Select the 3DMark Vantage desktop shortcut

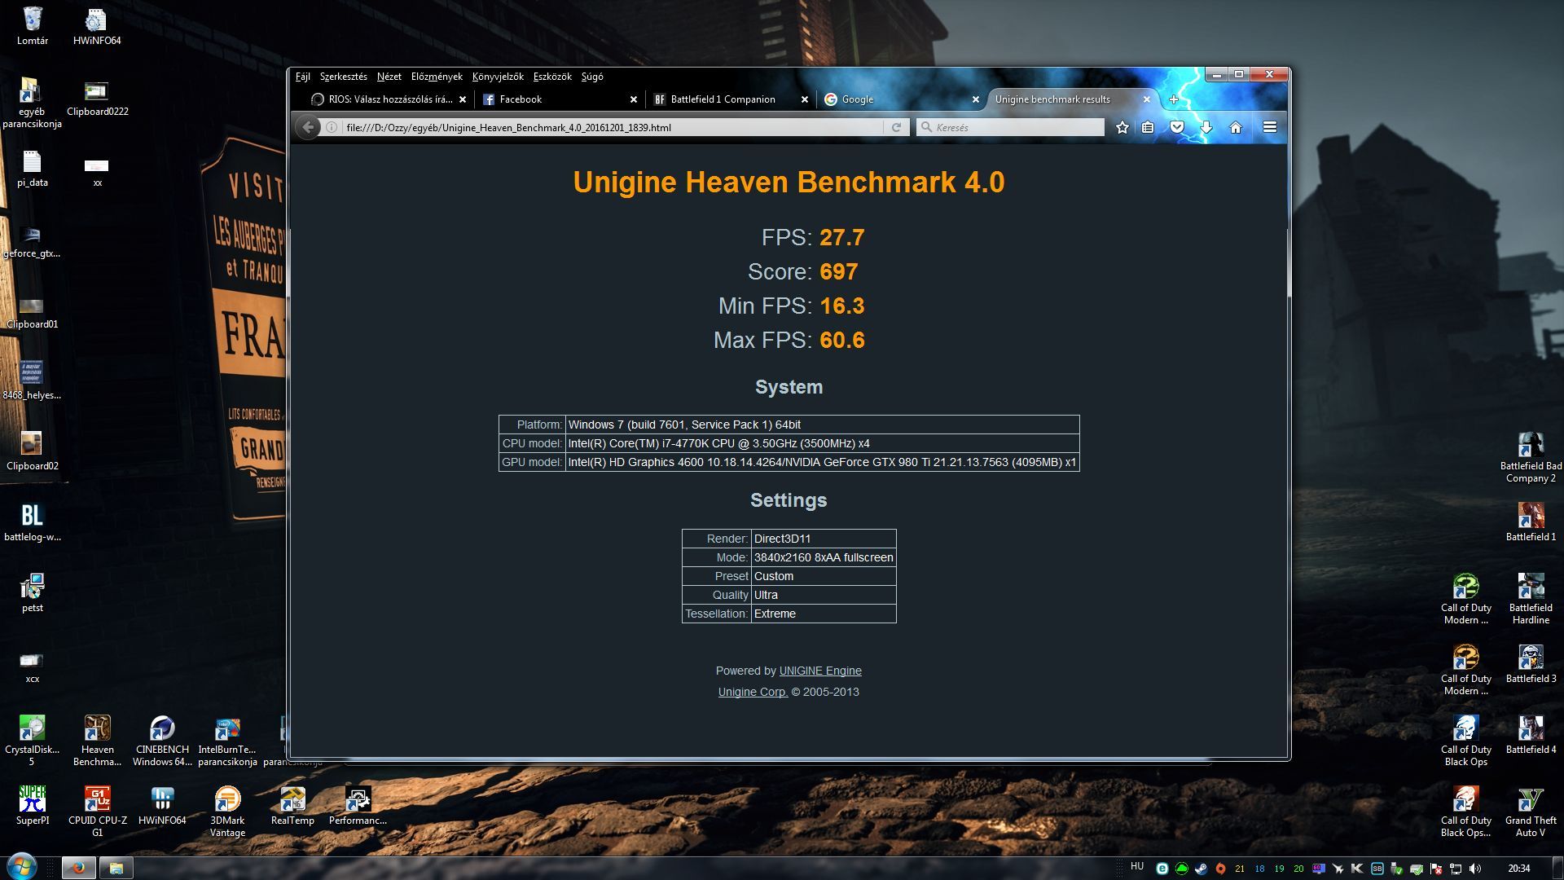[x=227, y=811]
